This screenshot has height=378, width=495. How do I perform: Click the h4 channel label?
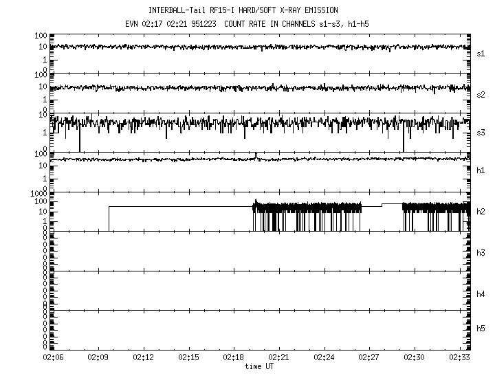click(481, 294)
